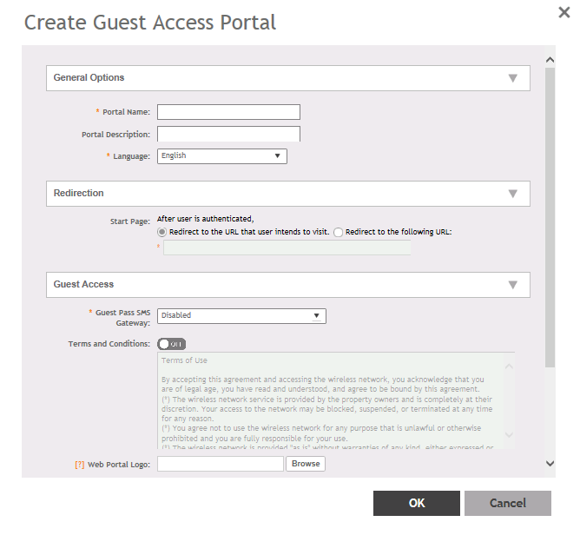Image resolution: width=580 pixels, height=535 pixels.
Task: Click the Web Portal Logo path field
Action: [221, 464]
